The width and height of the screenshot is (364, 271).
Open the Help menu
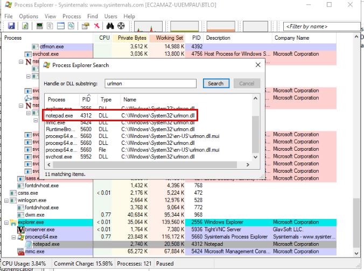click(x=129, y=16)
